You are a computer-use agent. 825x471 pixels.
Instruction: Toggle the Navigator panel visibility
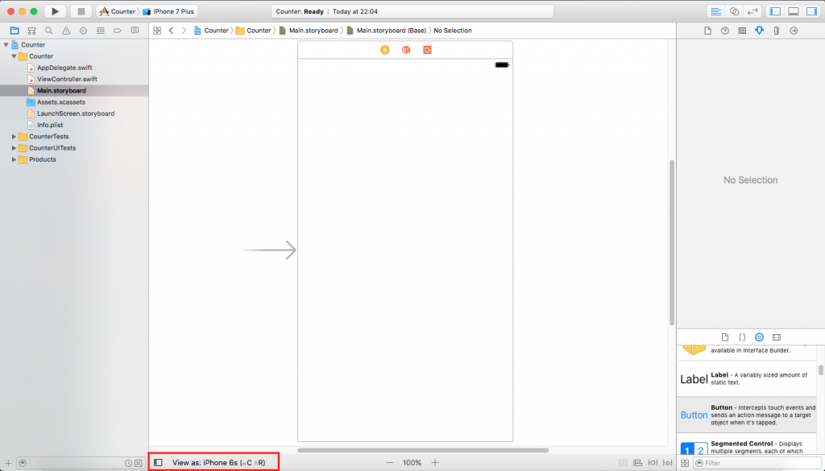pos(775,11)
